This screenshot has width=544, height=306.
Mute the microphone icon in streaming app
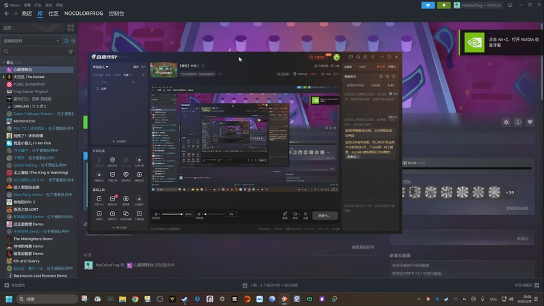tap(156, 214)
